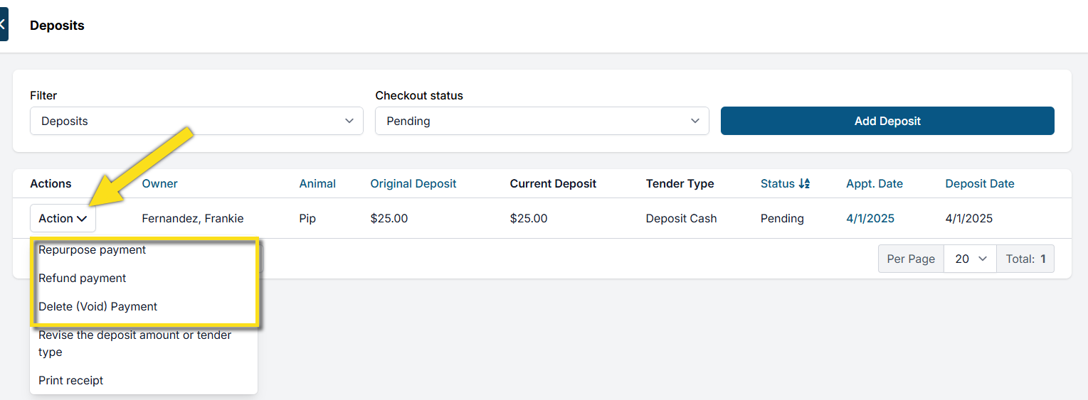The image size is (1088, 400).
Task: Open the Checkout status dropdown
Action: click(542, 121)
